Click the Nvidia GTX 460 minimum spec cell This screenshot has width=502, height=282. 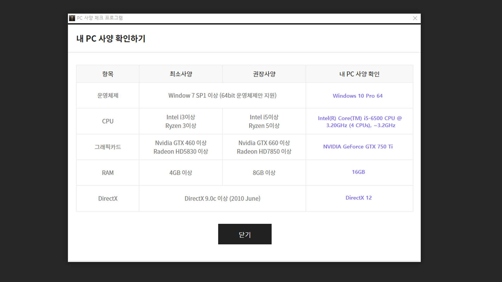(x=181, y=147)
